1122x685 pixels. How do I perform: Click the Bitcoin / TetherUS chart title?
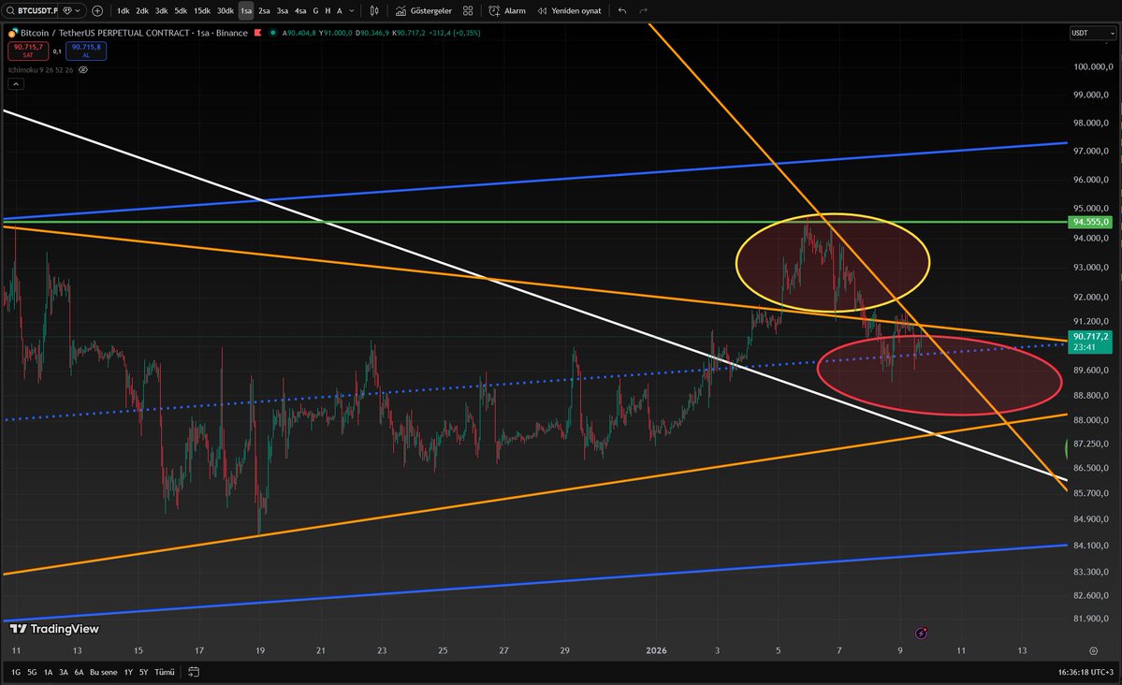[x=134, y=33]
